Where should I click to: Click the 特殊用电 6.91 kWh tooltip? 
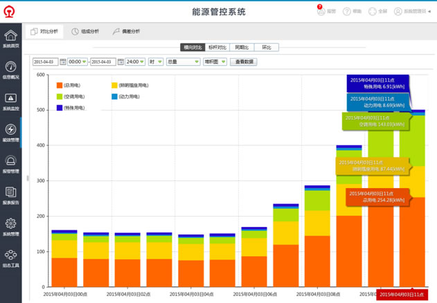[378, 84]
